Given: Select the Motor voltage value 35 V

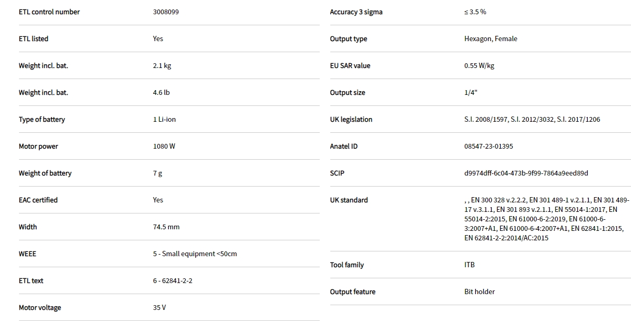Looking at the screenshot, I should tap(159, 307).
